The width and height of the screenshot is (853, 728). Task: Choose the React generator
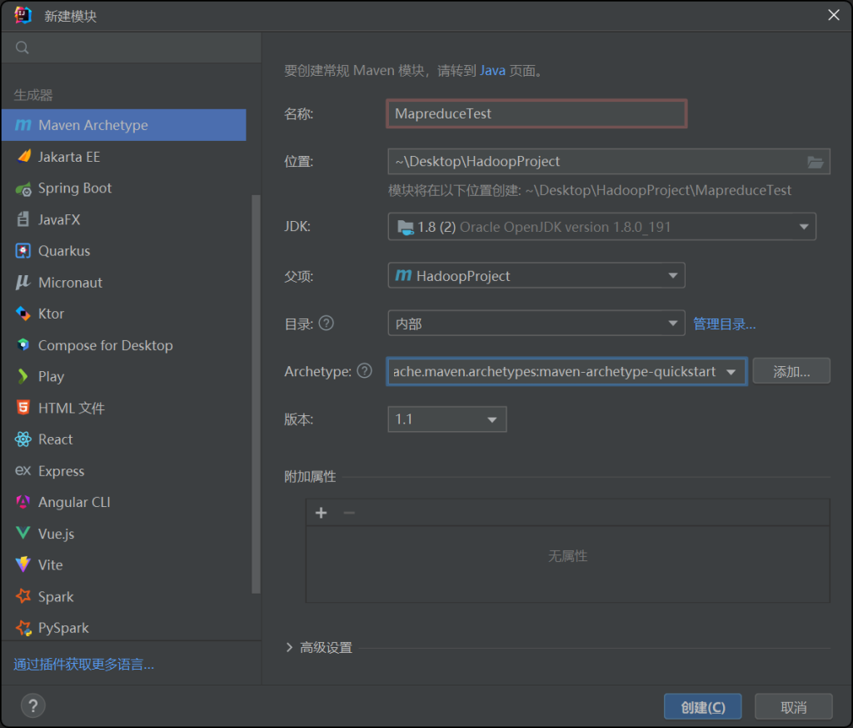(x=55, y=439)
